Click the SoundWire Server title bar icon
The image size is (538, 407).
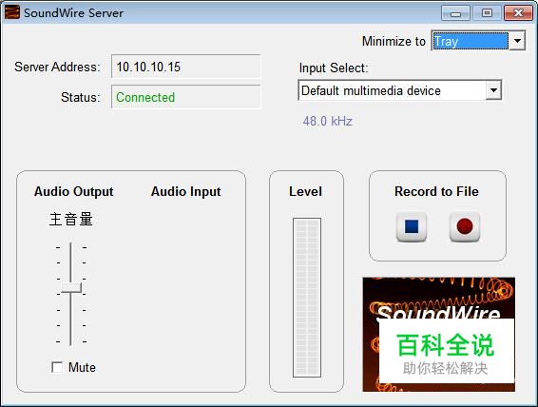[12, 12]
